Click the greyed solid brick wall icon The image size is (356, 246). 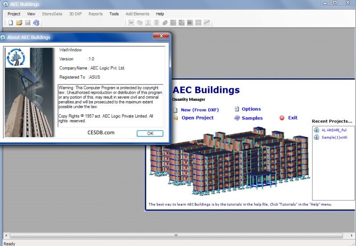click(x=173, y=23)
